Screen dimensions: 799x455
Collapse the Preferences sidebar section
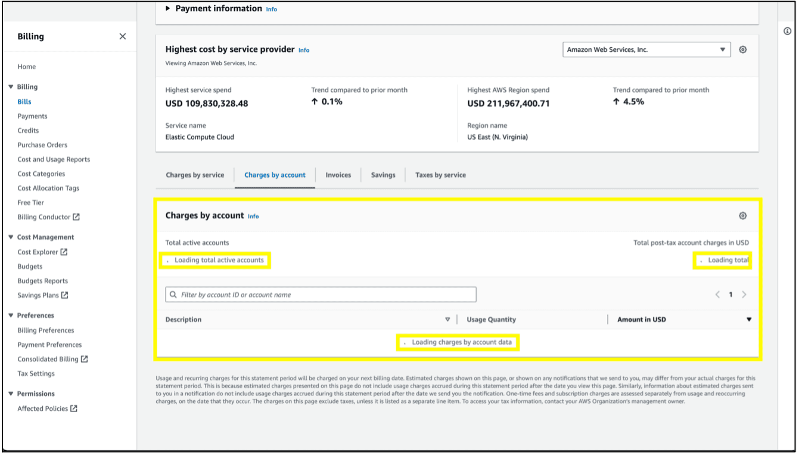[x=11, y=315]
